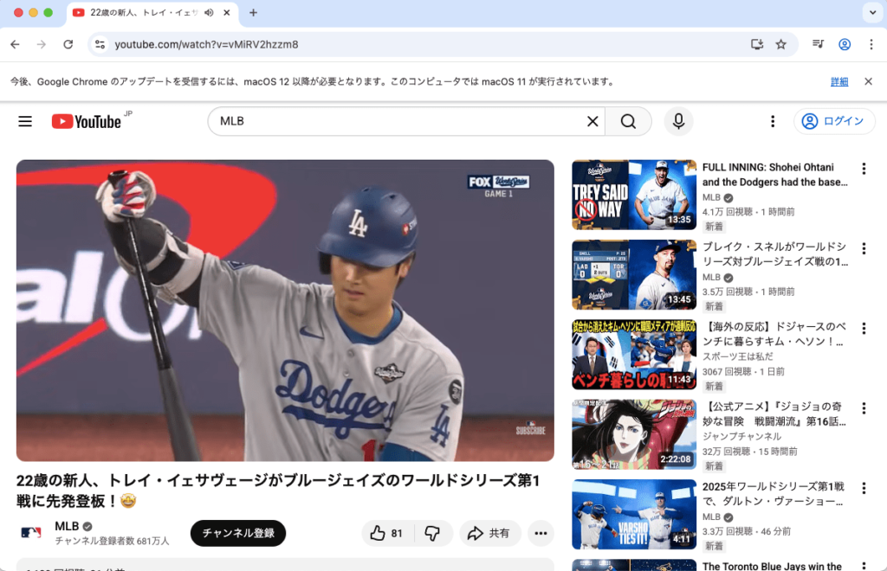Click チャンネル登録者数 681万人 subscriber count
This screenshot has width=887, height=571.
(x=112, y=541)
